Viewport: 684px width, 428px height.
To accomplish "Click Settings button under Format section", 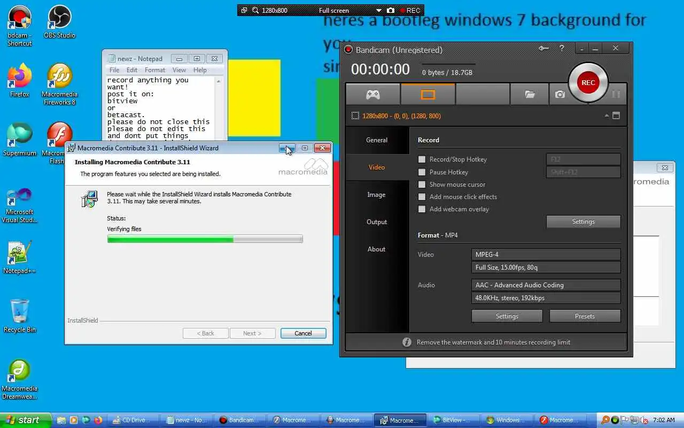I will [507, 316].
